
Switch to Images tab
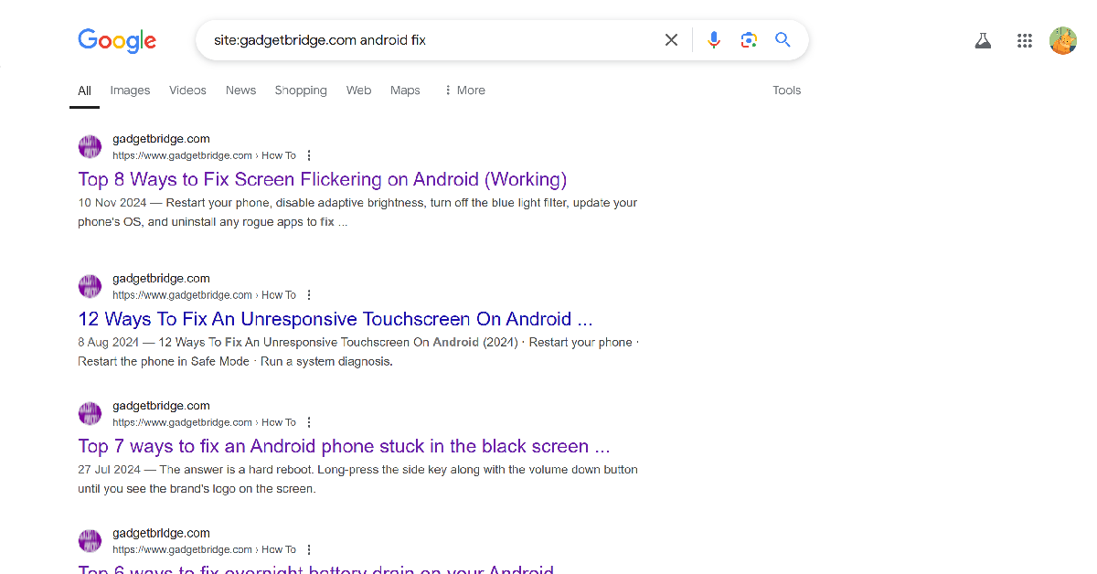coord(130,90)
